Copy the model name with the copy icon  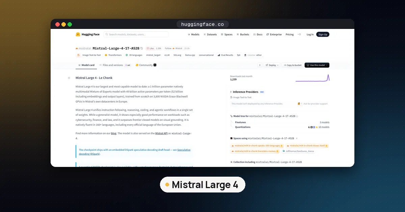click(142, 48)
